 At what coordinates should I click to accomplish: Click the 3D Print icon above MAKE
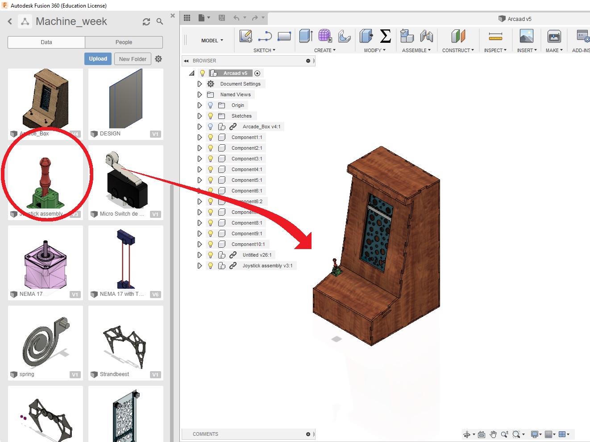tap(554, 36)
